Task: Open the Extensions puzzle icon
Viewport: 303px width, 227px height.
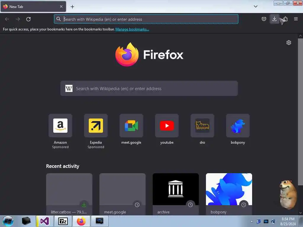Action: (x=285, y=19)
